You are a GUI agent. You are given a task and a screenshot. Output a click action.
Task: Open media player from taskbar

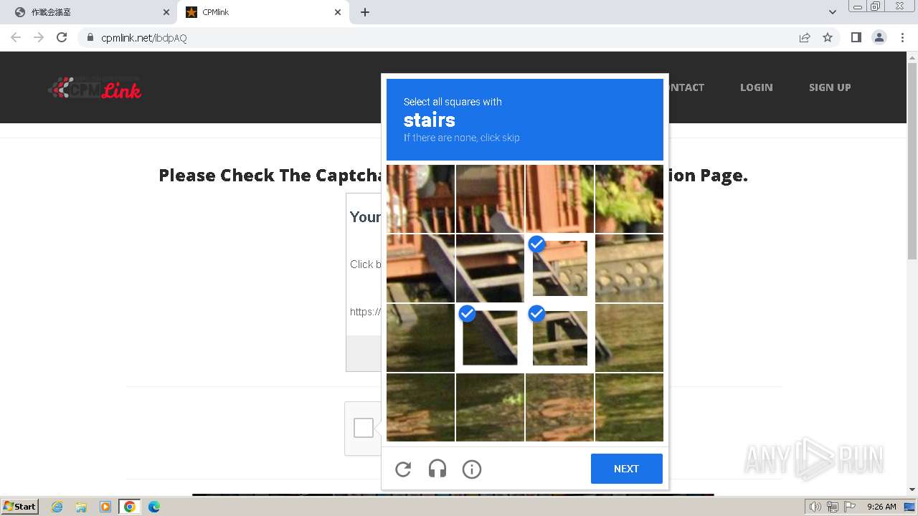tap(105, 507)
